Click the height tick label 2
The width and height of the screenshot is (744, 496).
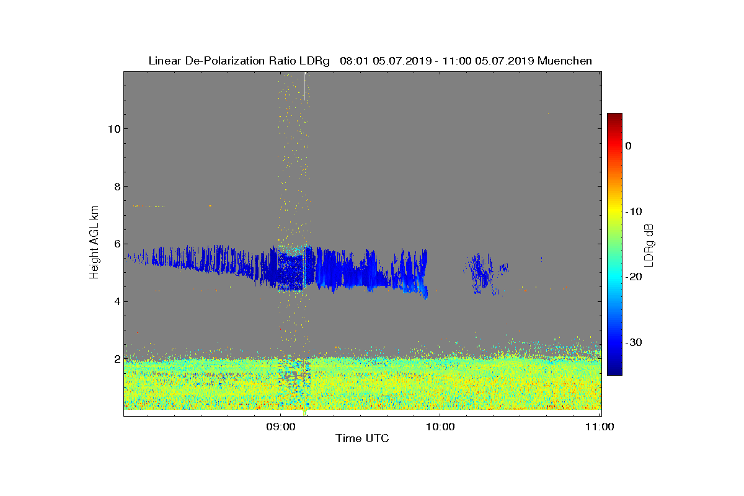tap(117, 359)
